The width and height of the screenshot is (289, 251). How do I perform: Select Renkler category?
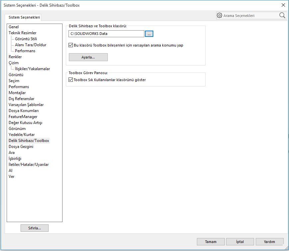(15, 57)
